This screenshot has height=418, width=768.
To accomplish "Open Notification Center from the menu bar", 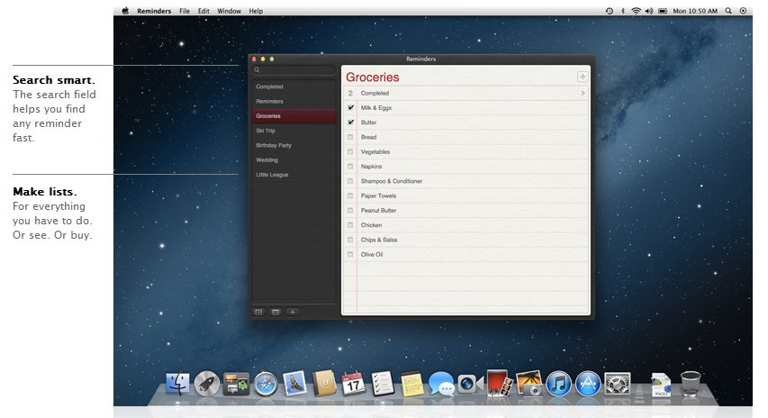I will [743, 11].
